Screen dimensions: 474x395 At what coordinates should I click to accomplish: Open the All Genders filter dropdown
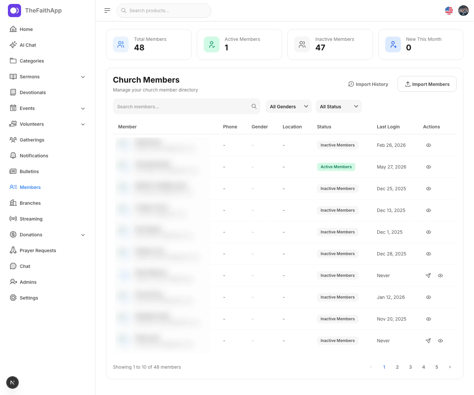(289, 106)
